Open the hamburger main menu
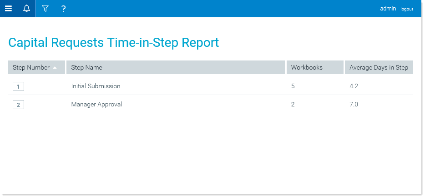The image size is (425, 196). tap(8, 9)
